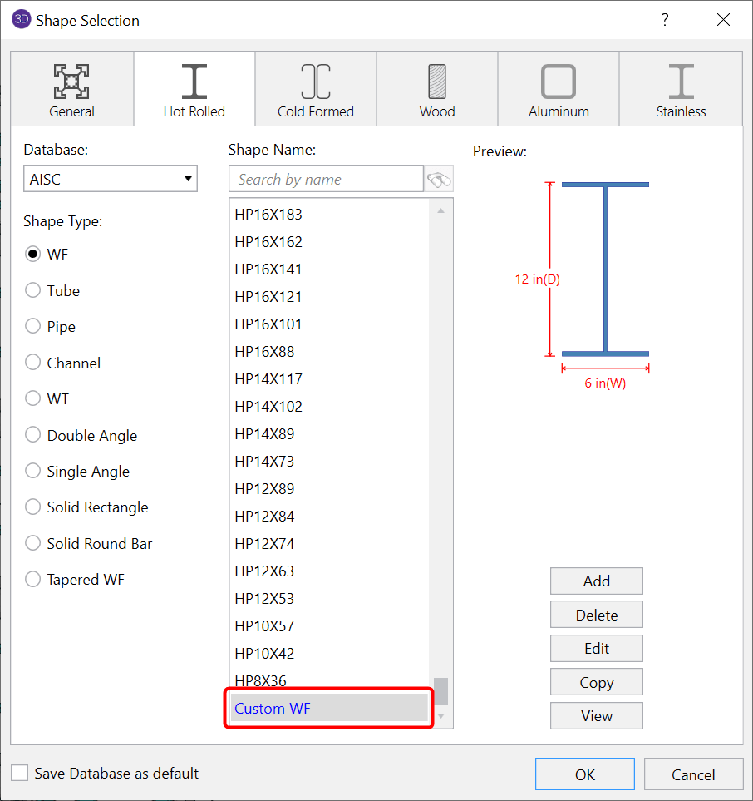This screenshot has height=801, width=753.
Task: Click the search icon beside Shape Name field
Action: (x=439, y=178)
